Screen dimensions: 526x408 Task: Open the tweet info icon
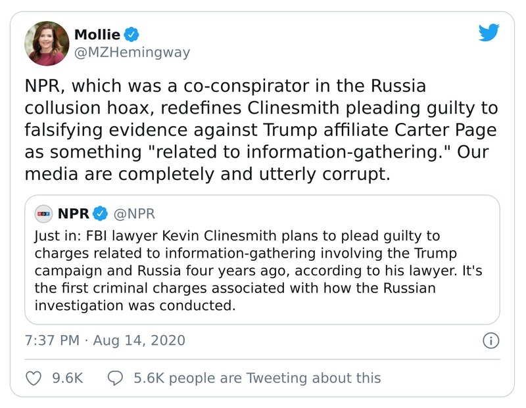(490, 340)
